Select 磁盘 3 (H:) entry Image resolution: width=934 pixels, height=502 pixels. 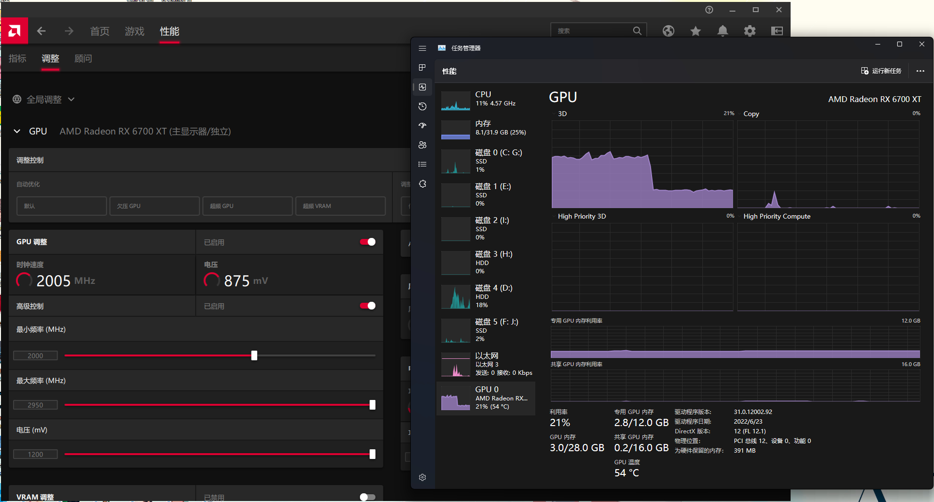click(486, 263)
